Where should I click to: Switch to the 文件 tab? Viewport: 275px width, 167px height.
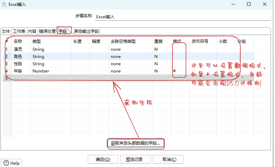(6, 31)
